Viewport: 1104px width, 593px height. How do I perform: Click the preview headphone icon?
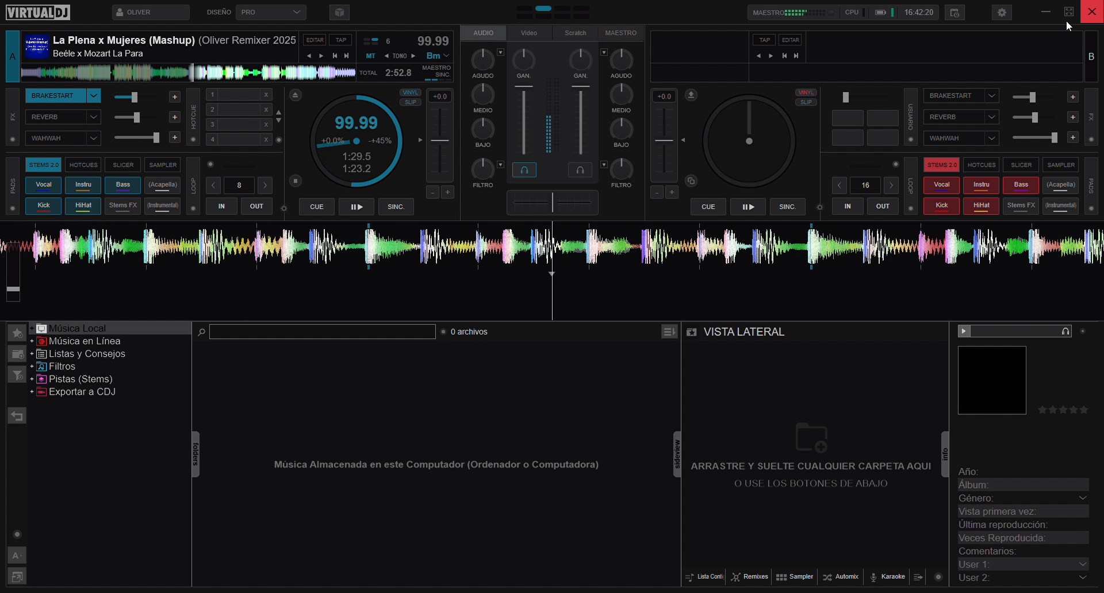(x=1065, y=331)
